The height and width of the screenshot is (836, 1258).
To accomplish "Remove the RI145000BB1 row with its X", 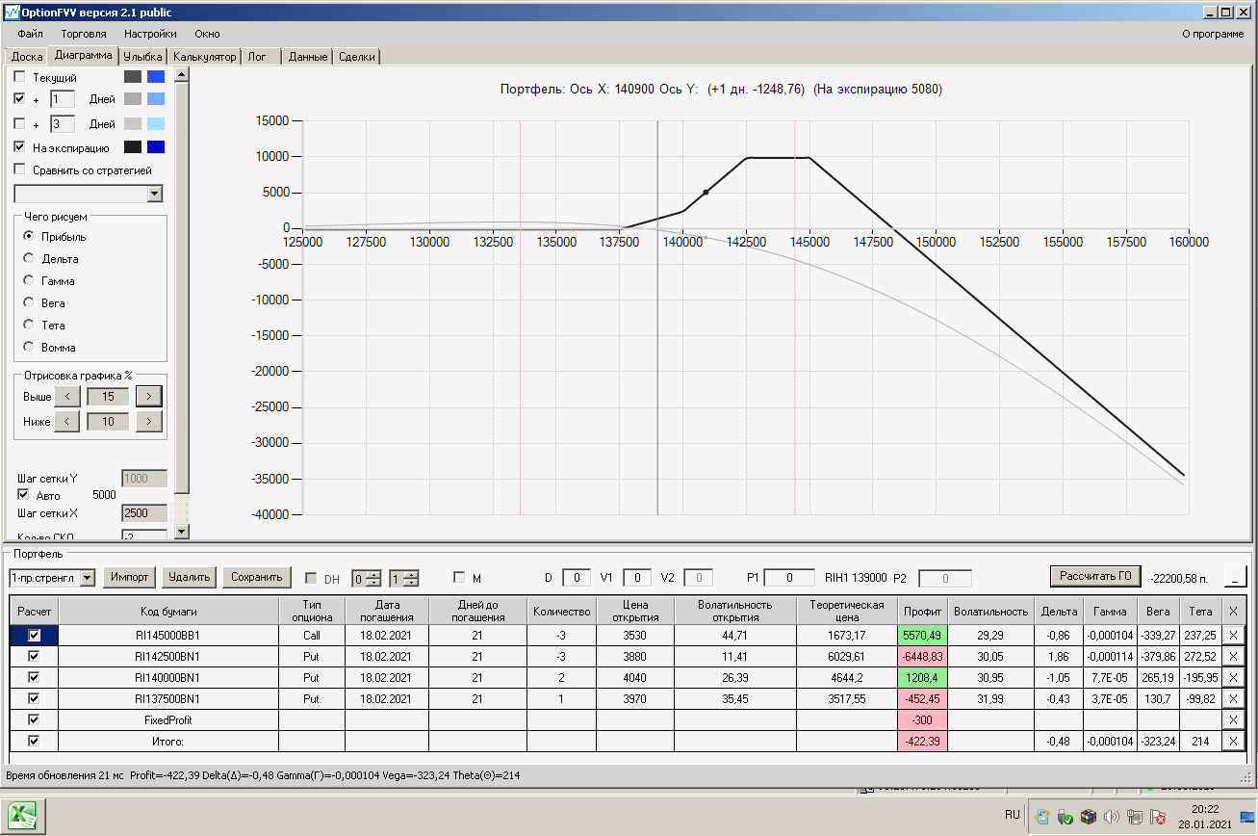I will tap(1233, 636).
